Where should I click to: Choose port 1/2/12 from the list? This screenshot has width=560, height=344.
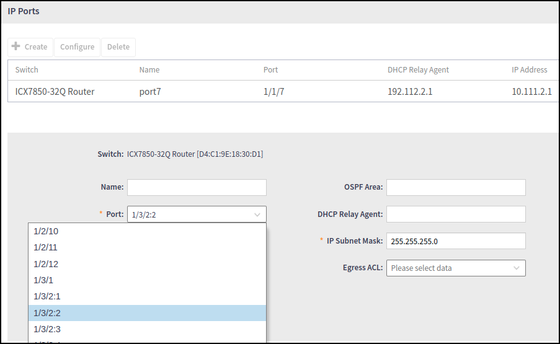tap(147, 264)
